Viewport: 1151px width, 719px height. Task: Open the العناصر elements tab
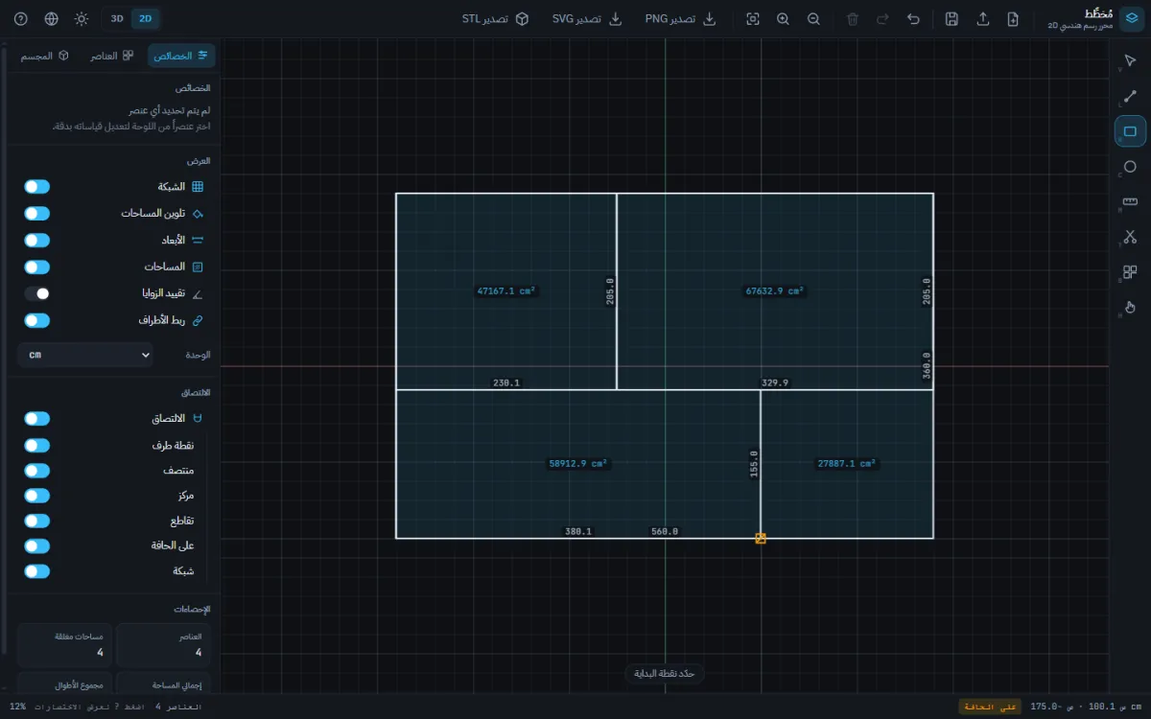click(113, 56)
